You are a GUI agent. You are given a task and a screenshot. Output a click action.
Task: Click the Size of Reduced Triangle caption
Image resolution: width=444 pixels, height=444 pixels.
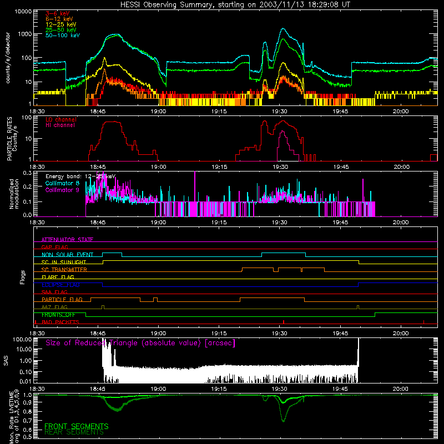[x=140, y=343]
